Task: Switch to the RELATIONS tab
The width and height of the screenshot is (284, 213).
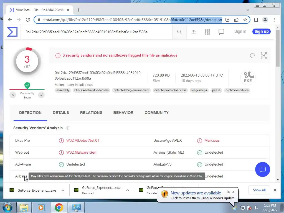Action: tap(91, 113)
